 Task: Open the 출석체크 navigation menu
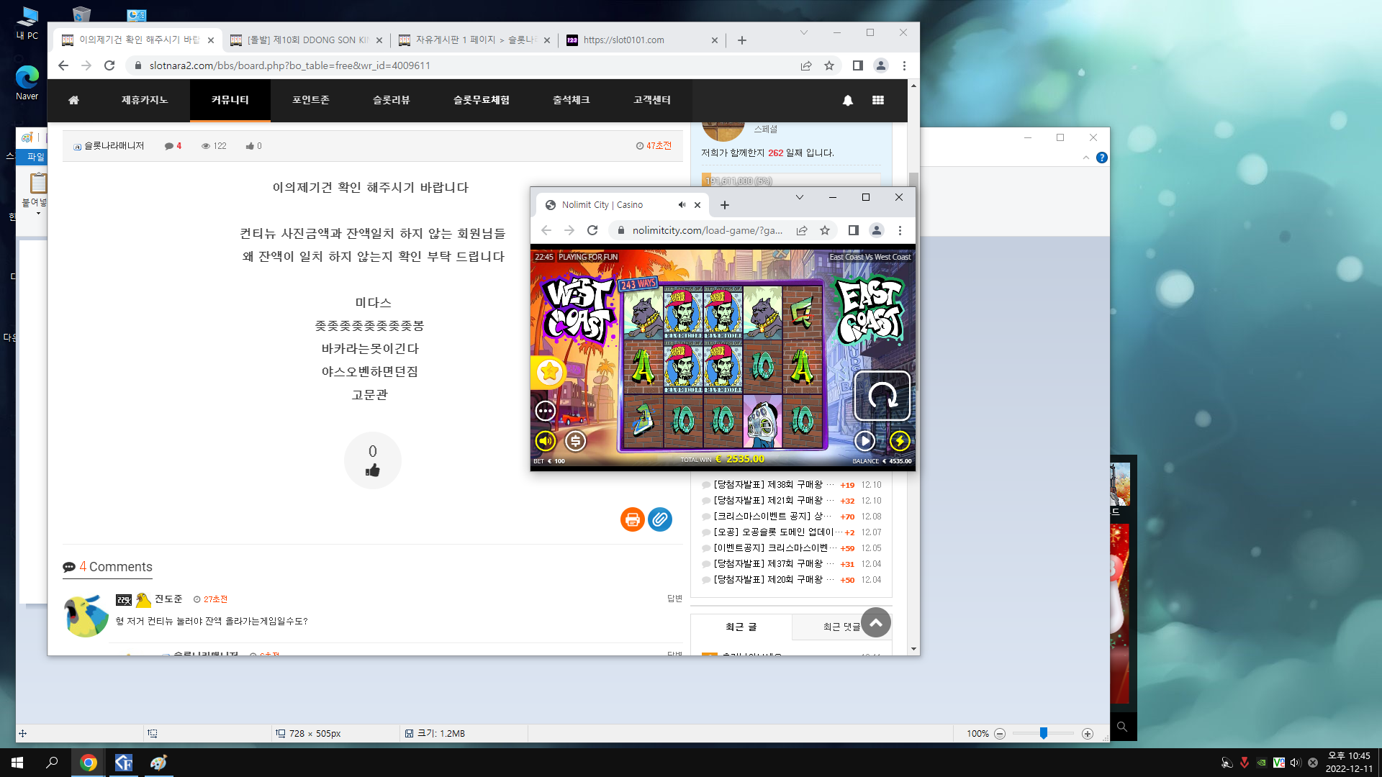pyautogui.click(x=572, y=100)
